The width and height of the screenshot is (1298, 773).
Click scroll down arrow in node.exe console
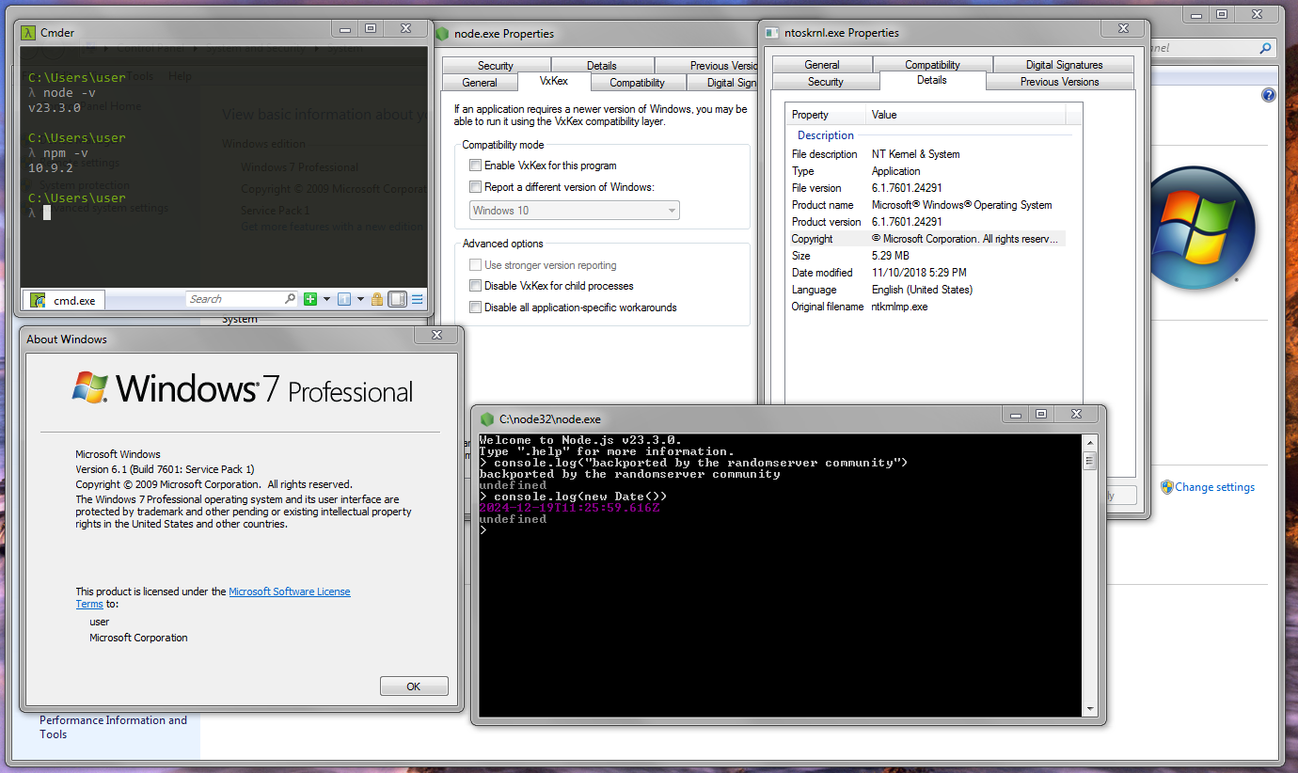[1089, 709]
